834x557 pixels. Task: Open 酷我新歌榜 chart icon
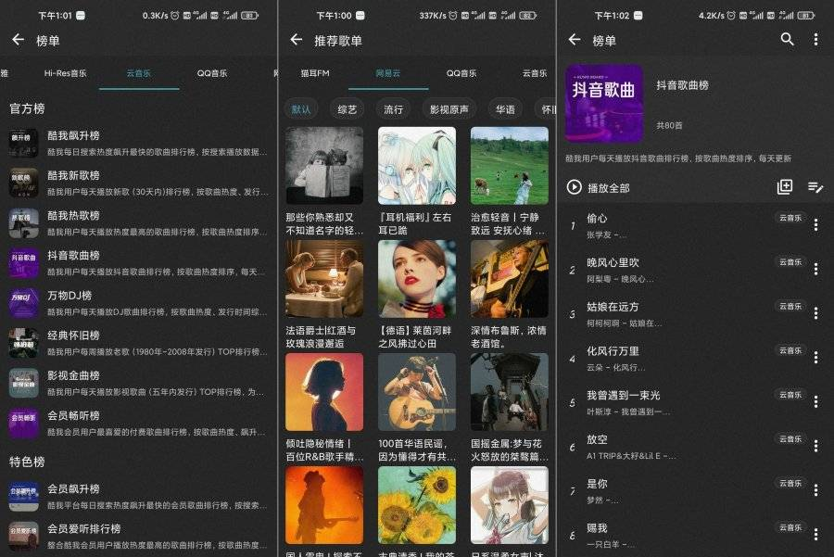(23, 183)
